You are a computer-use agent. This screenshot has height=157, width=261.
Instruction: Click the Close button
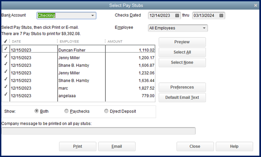click(195, 146)
